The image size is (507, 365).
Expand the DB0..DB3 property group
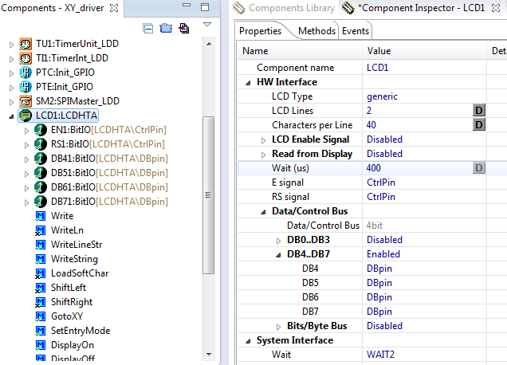[278, 241]
